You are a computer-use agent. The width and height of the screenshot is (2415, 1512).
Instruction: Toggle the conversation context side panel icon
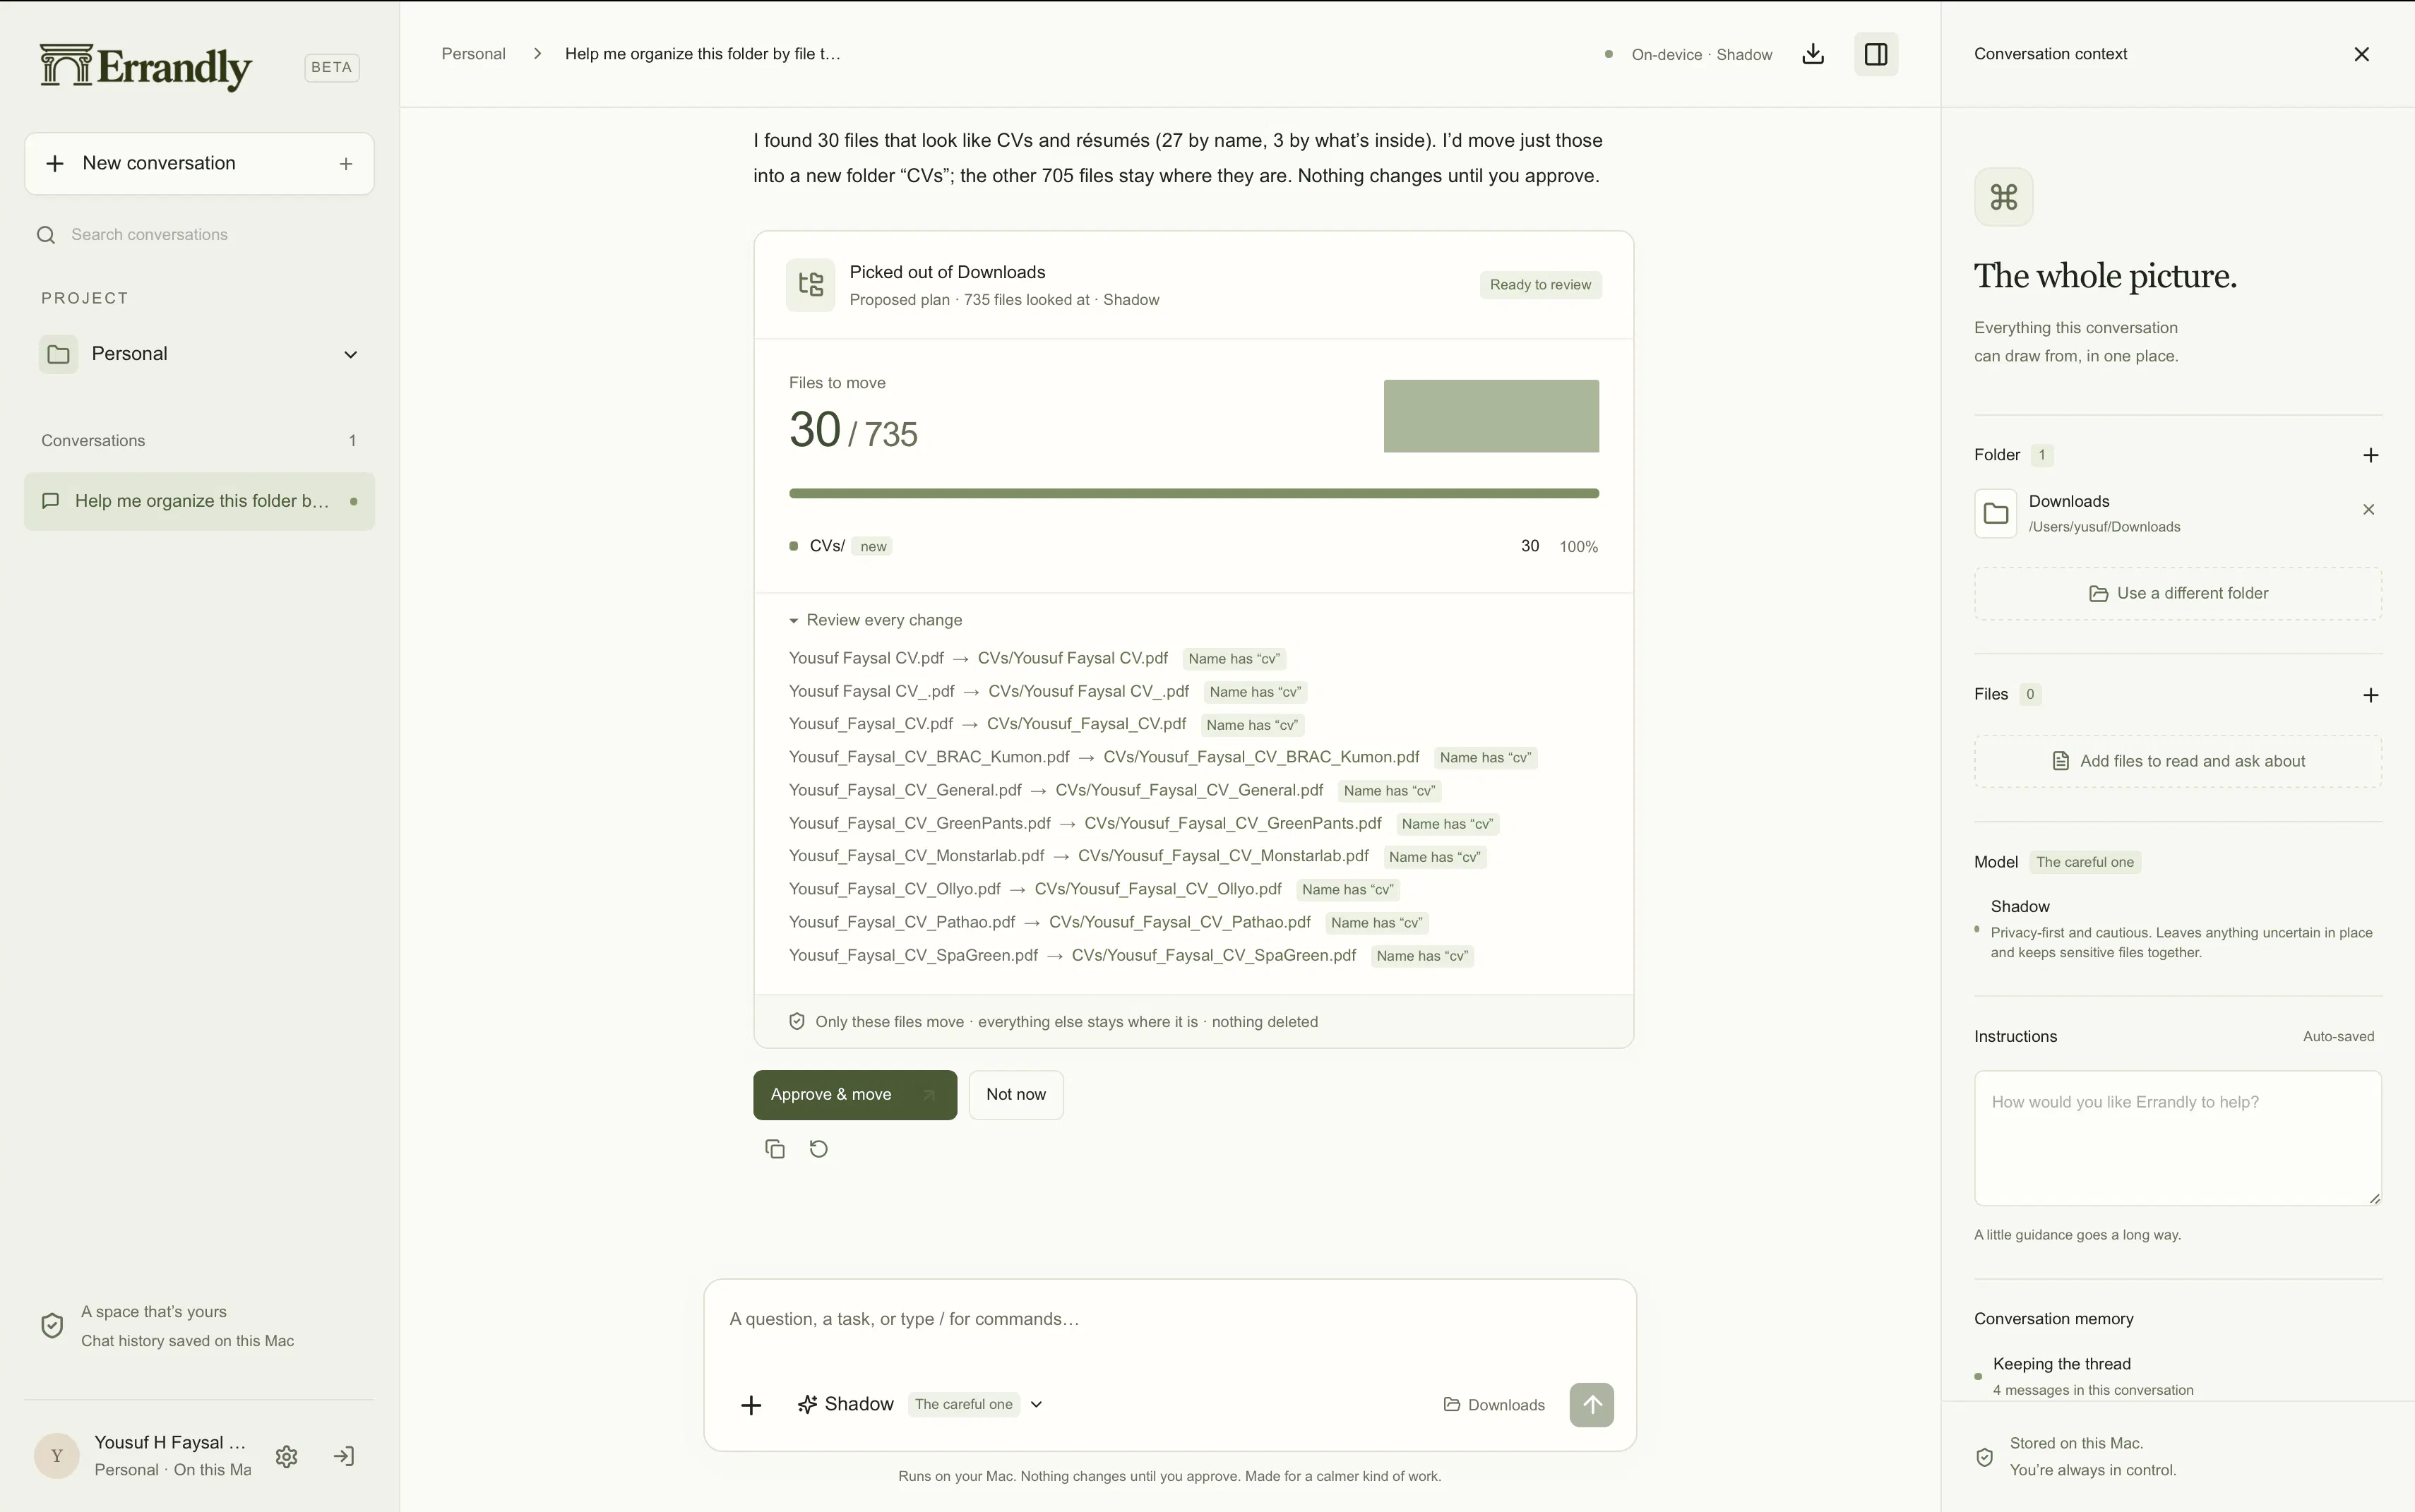point(1876,54)
